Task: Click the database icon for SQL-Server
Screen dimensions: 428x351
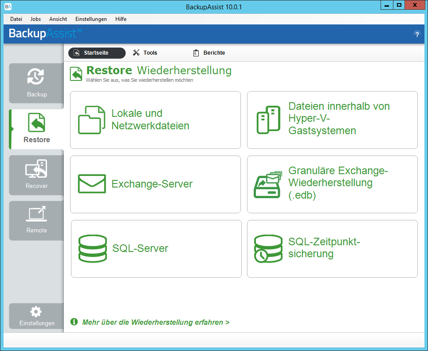Action: click(x=93, y=248)
